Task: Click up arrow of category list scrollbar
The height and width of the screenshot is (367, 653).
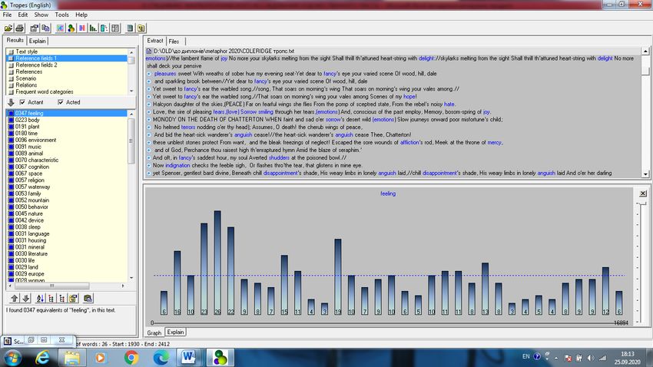Action: coord(131,114)
